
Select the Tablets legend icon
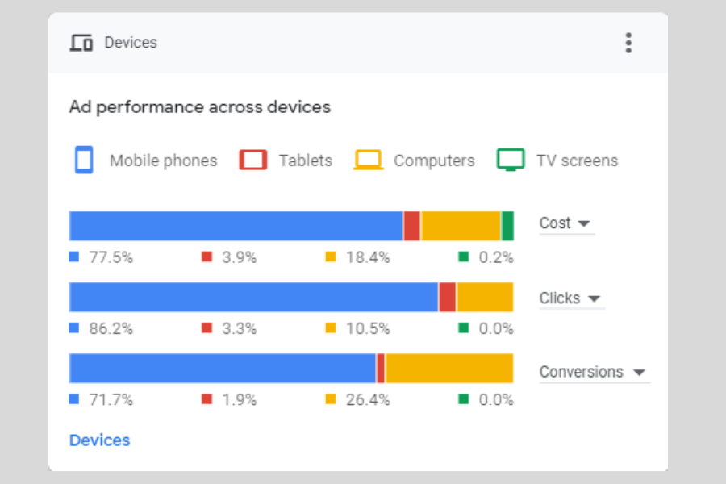(252, 160)
